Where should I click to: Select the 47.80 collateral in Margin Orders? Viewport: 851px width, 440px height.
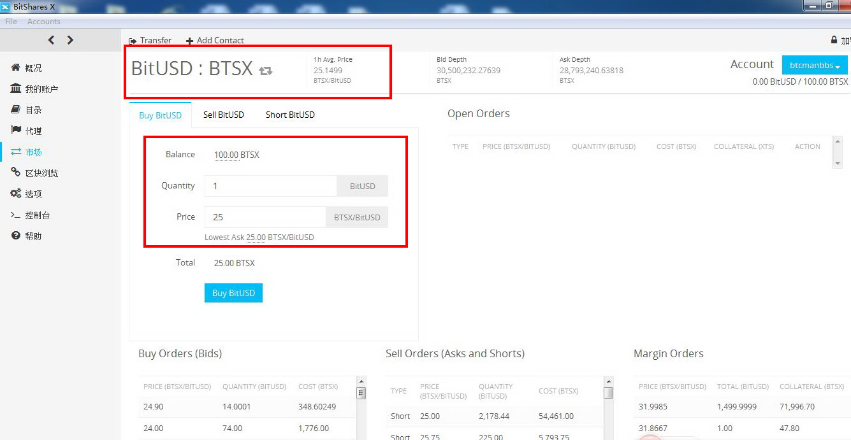pos(790,429)
